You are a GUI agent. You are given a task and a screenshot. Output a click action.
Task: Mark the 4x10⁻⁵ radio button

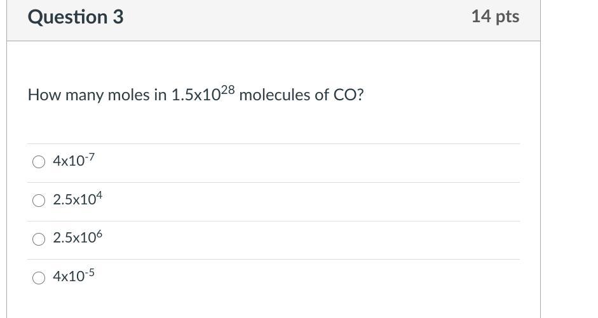[39, 277]
